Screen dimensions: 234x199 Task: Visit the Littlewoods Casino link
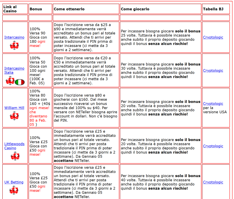coord(14,146)
